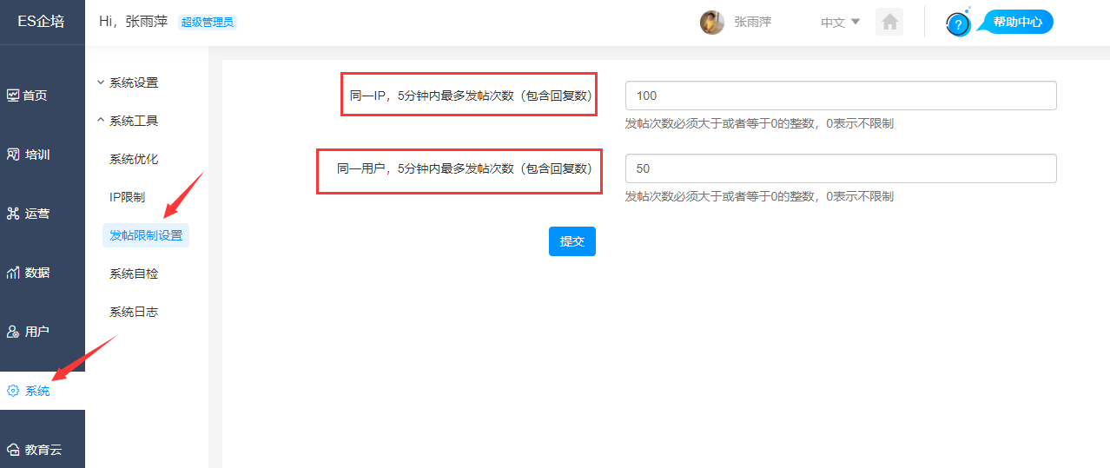
Task: Click the 帮助中心 help center button
Action: (1017, 22)
